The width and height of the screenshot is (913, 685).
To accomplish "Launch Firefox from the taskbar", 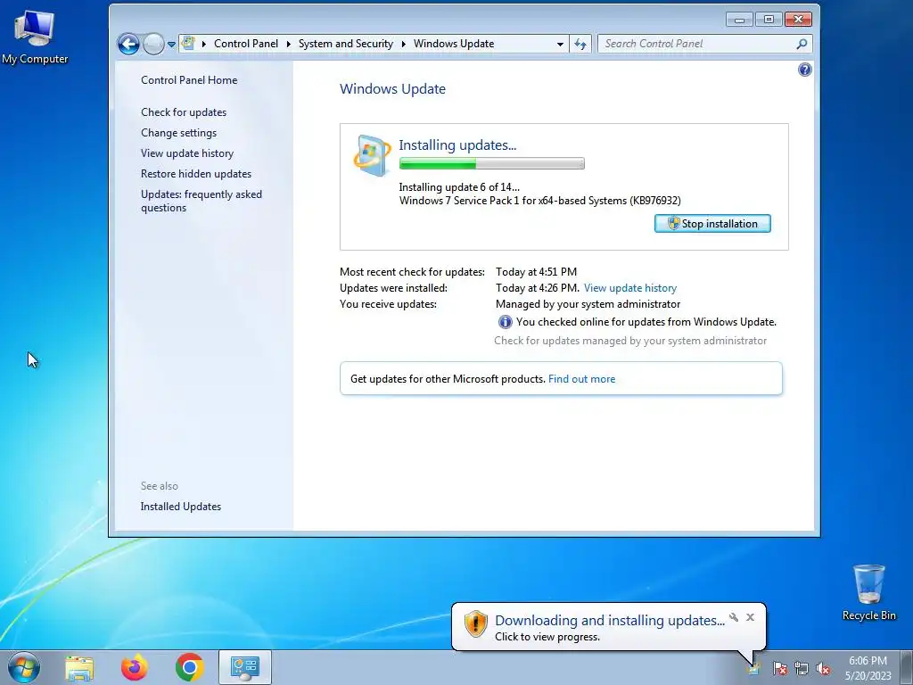I will [135, 667].
